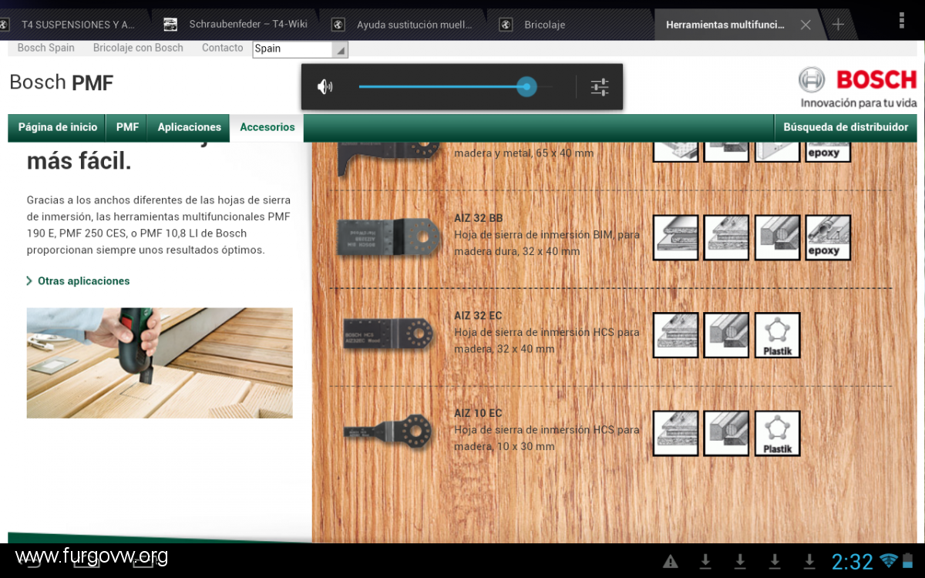
Task: Follow the Bricolaje con Bosch link
Action: [x=138, y=48]
